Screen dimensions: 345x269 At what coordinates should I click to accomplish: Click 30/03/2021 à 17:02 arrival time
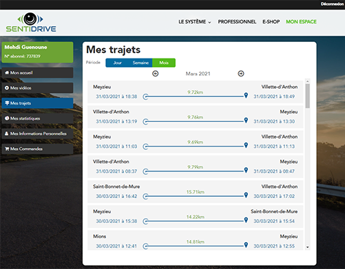274,196
